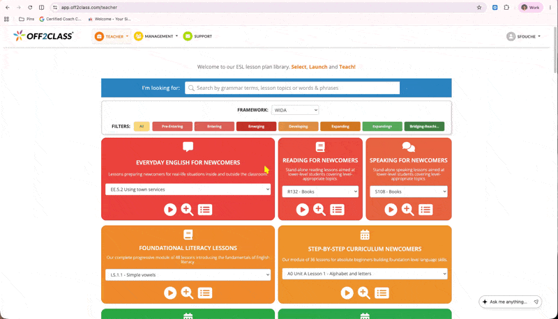Click the browser back arrow
Viewport: 558px width, 319px height.
pos(8,8)
